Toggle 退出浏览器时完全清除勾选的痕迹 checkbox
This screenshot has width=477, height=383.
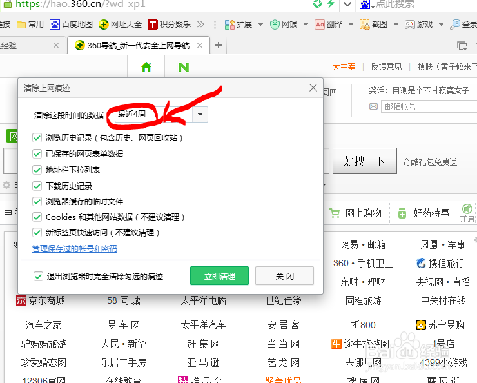click(38, 276)
